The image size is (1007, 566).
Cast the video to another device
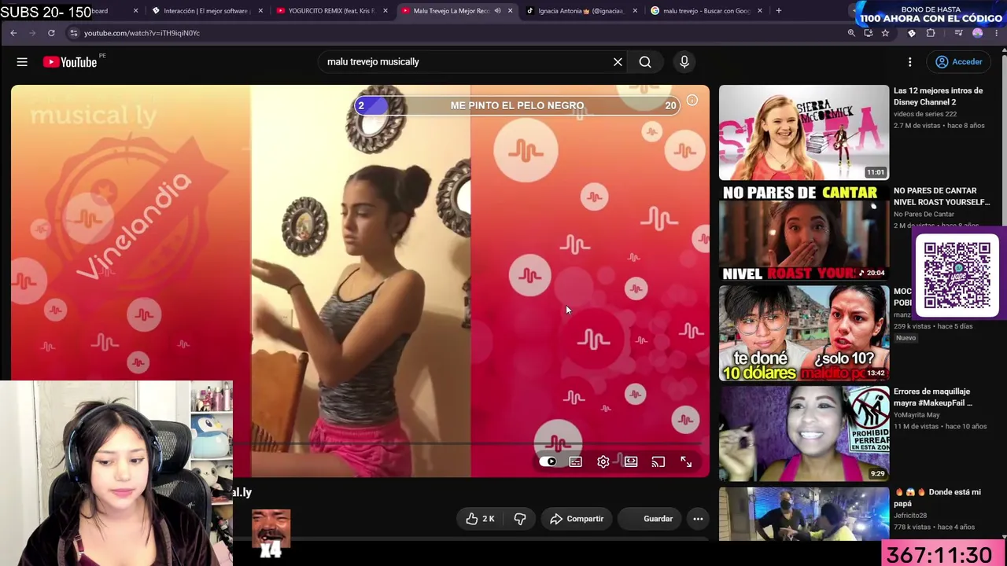658,462
